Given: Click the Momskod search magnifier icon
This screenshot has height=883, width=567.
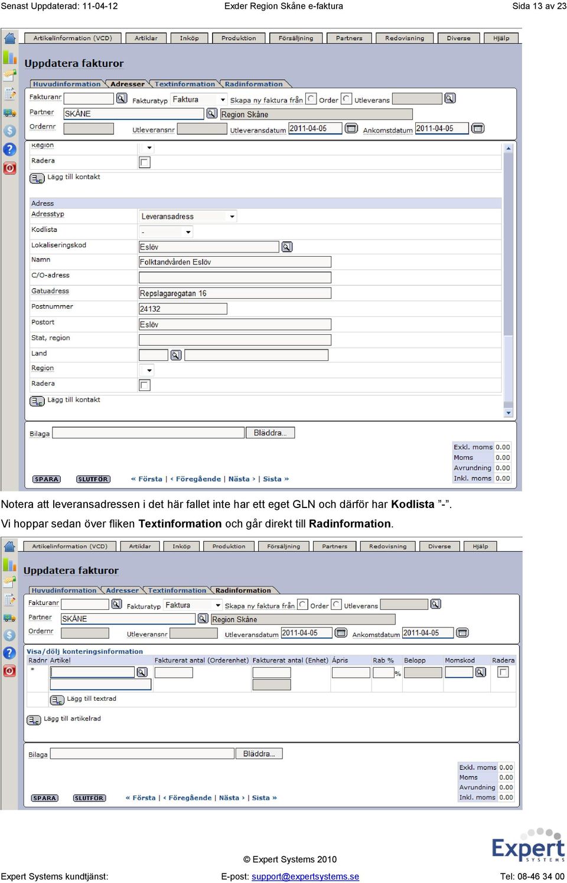Looking at the screenshot, I should click(x=481, y=672).
